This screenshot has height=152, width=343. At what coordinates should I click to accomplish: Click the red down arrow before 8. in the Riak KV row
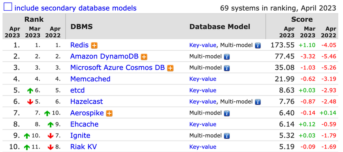click(51, 147)
